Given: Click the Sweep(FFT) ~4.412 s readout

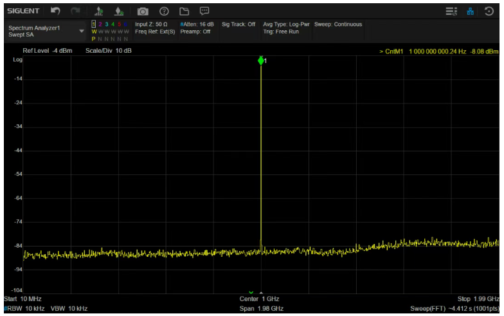Looking at the screenshot, I should [455, 309].
